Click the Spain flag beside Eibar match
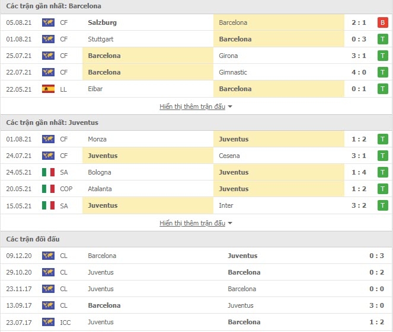Image resolution: width=393 pixels, height=332 pixels. click(48, 89)
